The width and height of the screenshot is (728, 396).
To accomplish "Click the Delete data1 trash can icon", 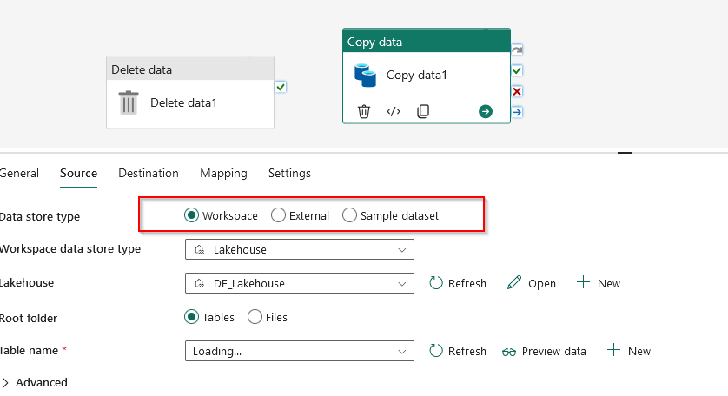I will pos(129,102).
